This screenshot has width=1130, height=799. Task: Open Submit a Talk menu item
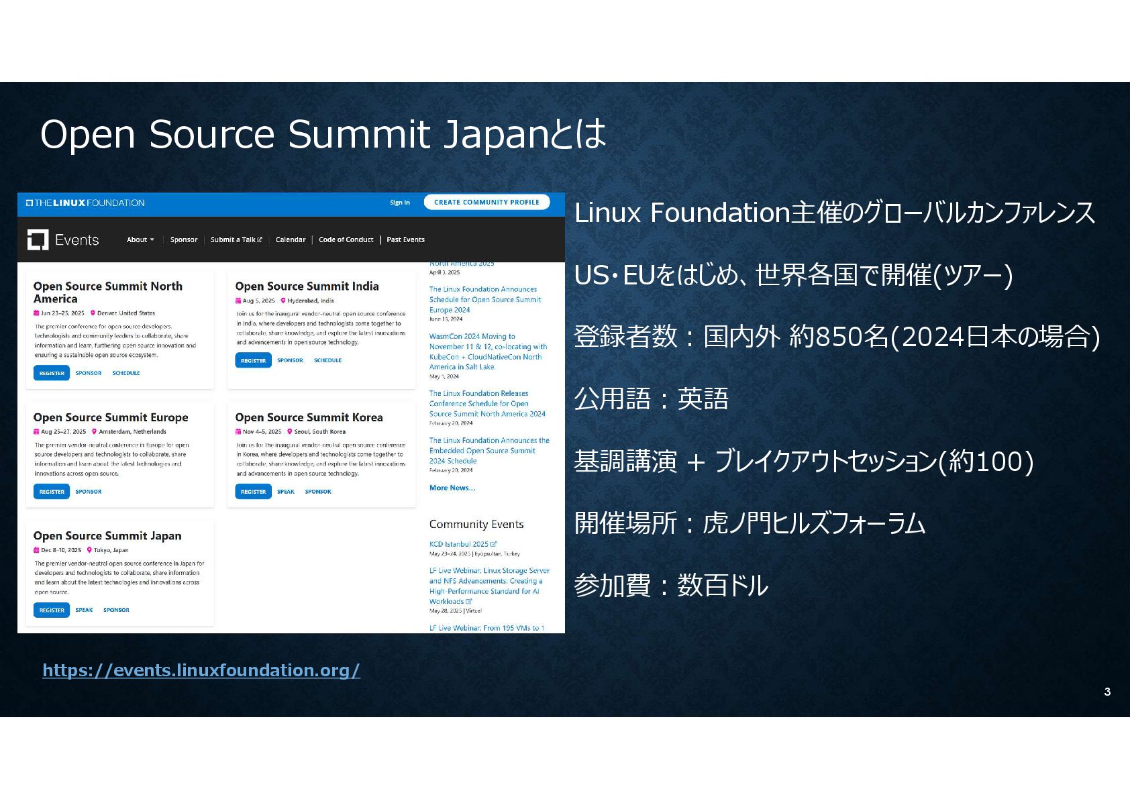click(236, 239)
